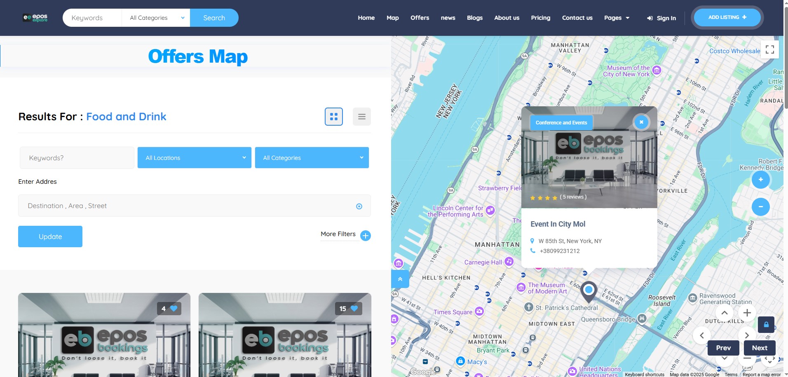
Task: Pan the map right with the arrow
Action: tap(746, 335)
